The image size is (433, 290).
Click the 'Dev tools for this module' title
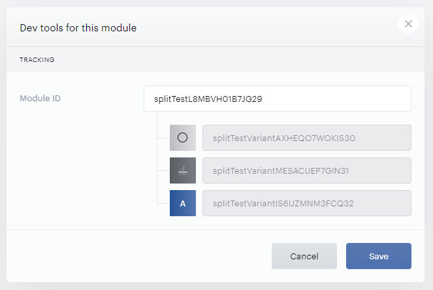pos(78,28)
